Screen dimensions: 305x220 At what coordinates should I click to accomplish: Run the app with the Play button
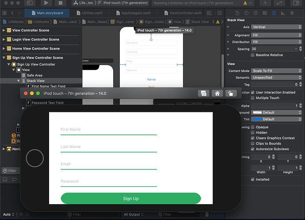pos(46,3)
